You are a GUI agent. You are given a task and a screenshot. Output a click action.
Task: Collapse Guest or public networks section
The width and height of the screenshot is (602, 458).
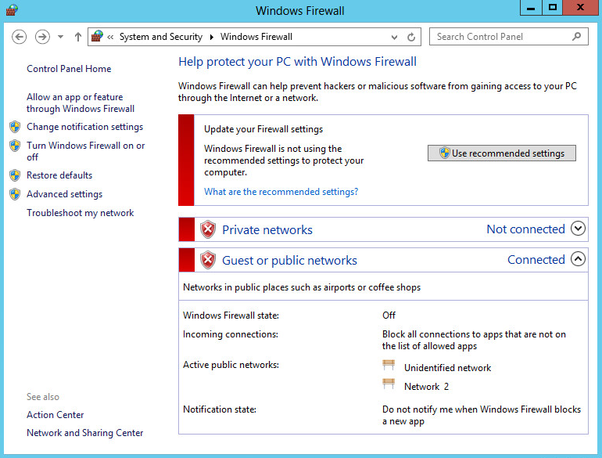(x=578, y=259)
